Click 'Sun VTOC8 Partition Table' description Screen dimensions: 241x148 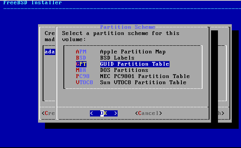tap(143, 83)
